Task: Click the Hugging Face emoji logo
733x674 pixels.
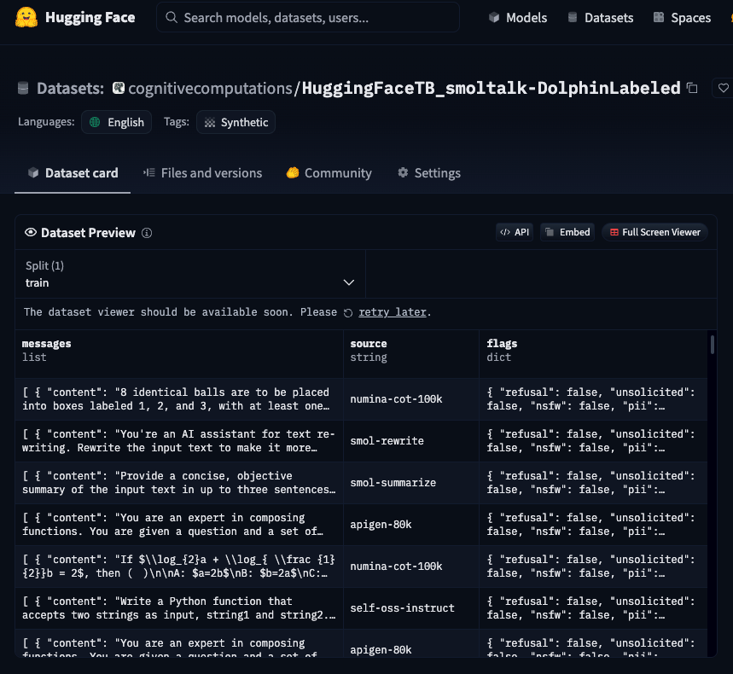Action: point(26,17)
